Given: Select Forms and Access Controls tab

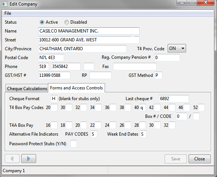Looking at the screenshot, I should pyautogui.click(x=76, y=88).
